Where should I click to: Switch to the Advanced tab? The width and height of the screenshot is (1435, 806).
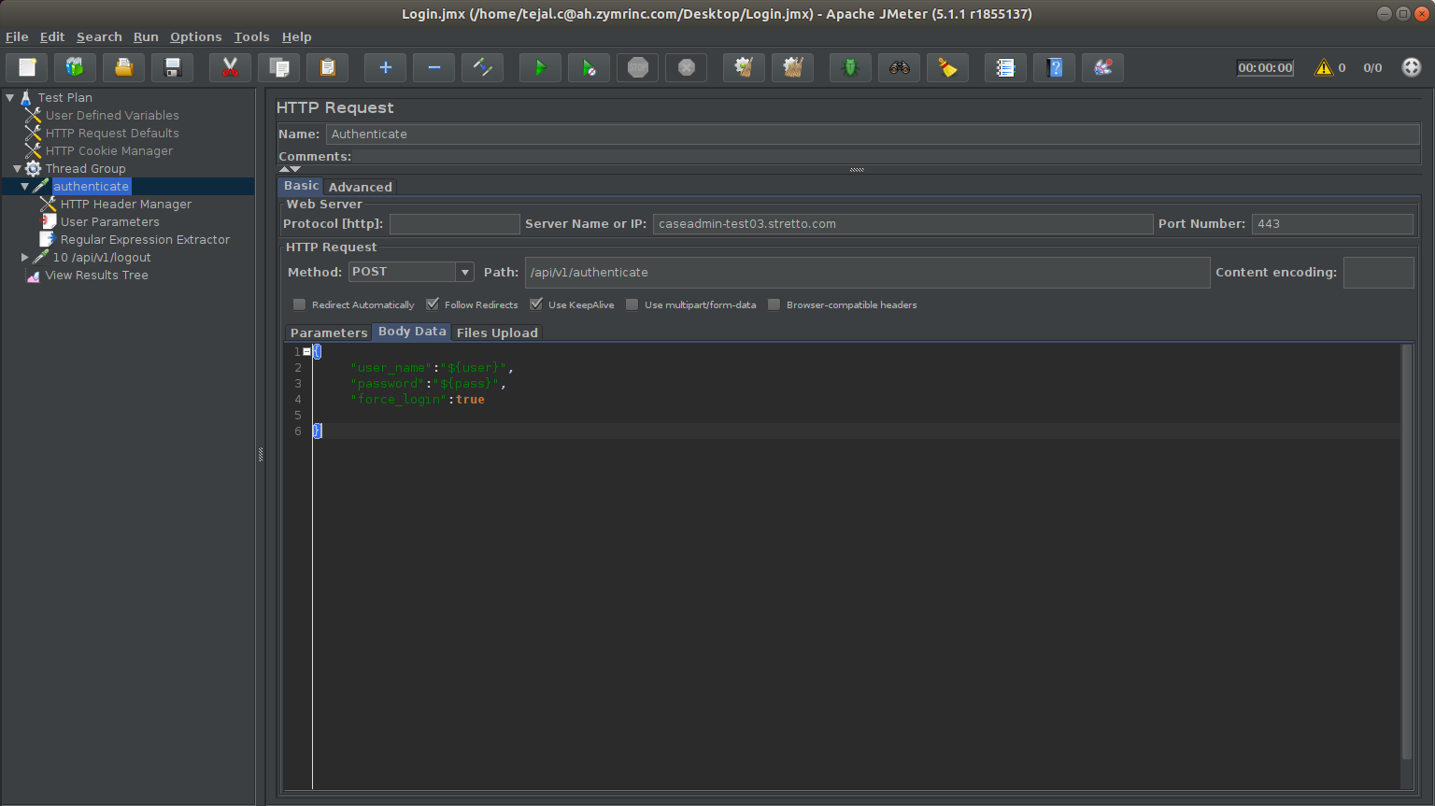click(x=361, y=187)
